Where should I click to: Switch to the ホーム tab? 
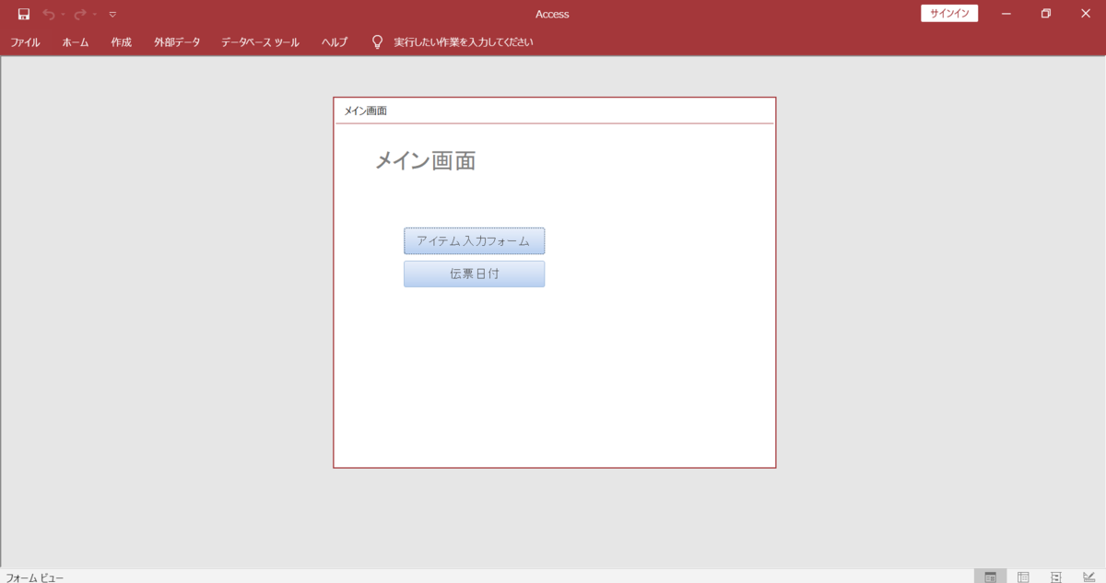point(76,42)
